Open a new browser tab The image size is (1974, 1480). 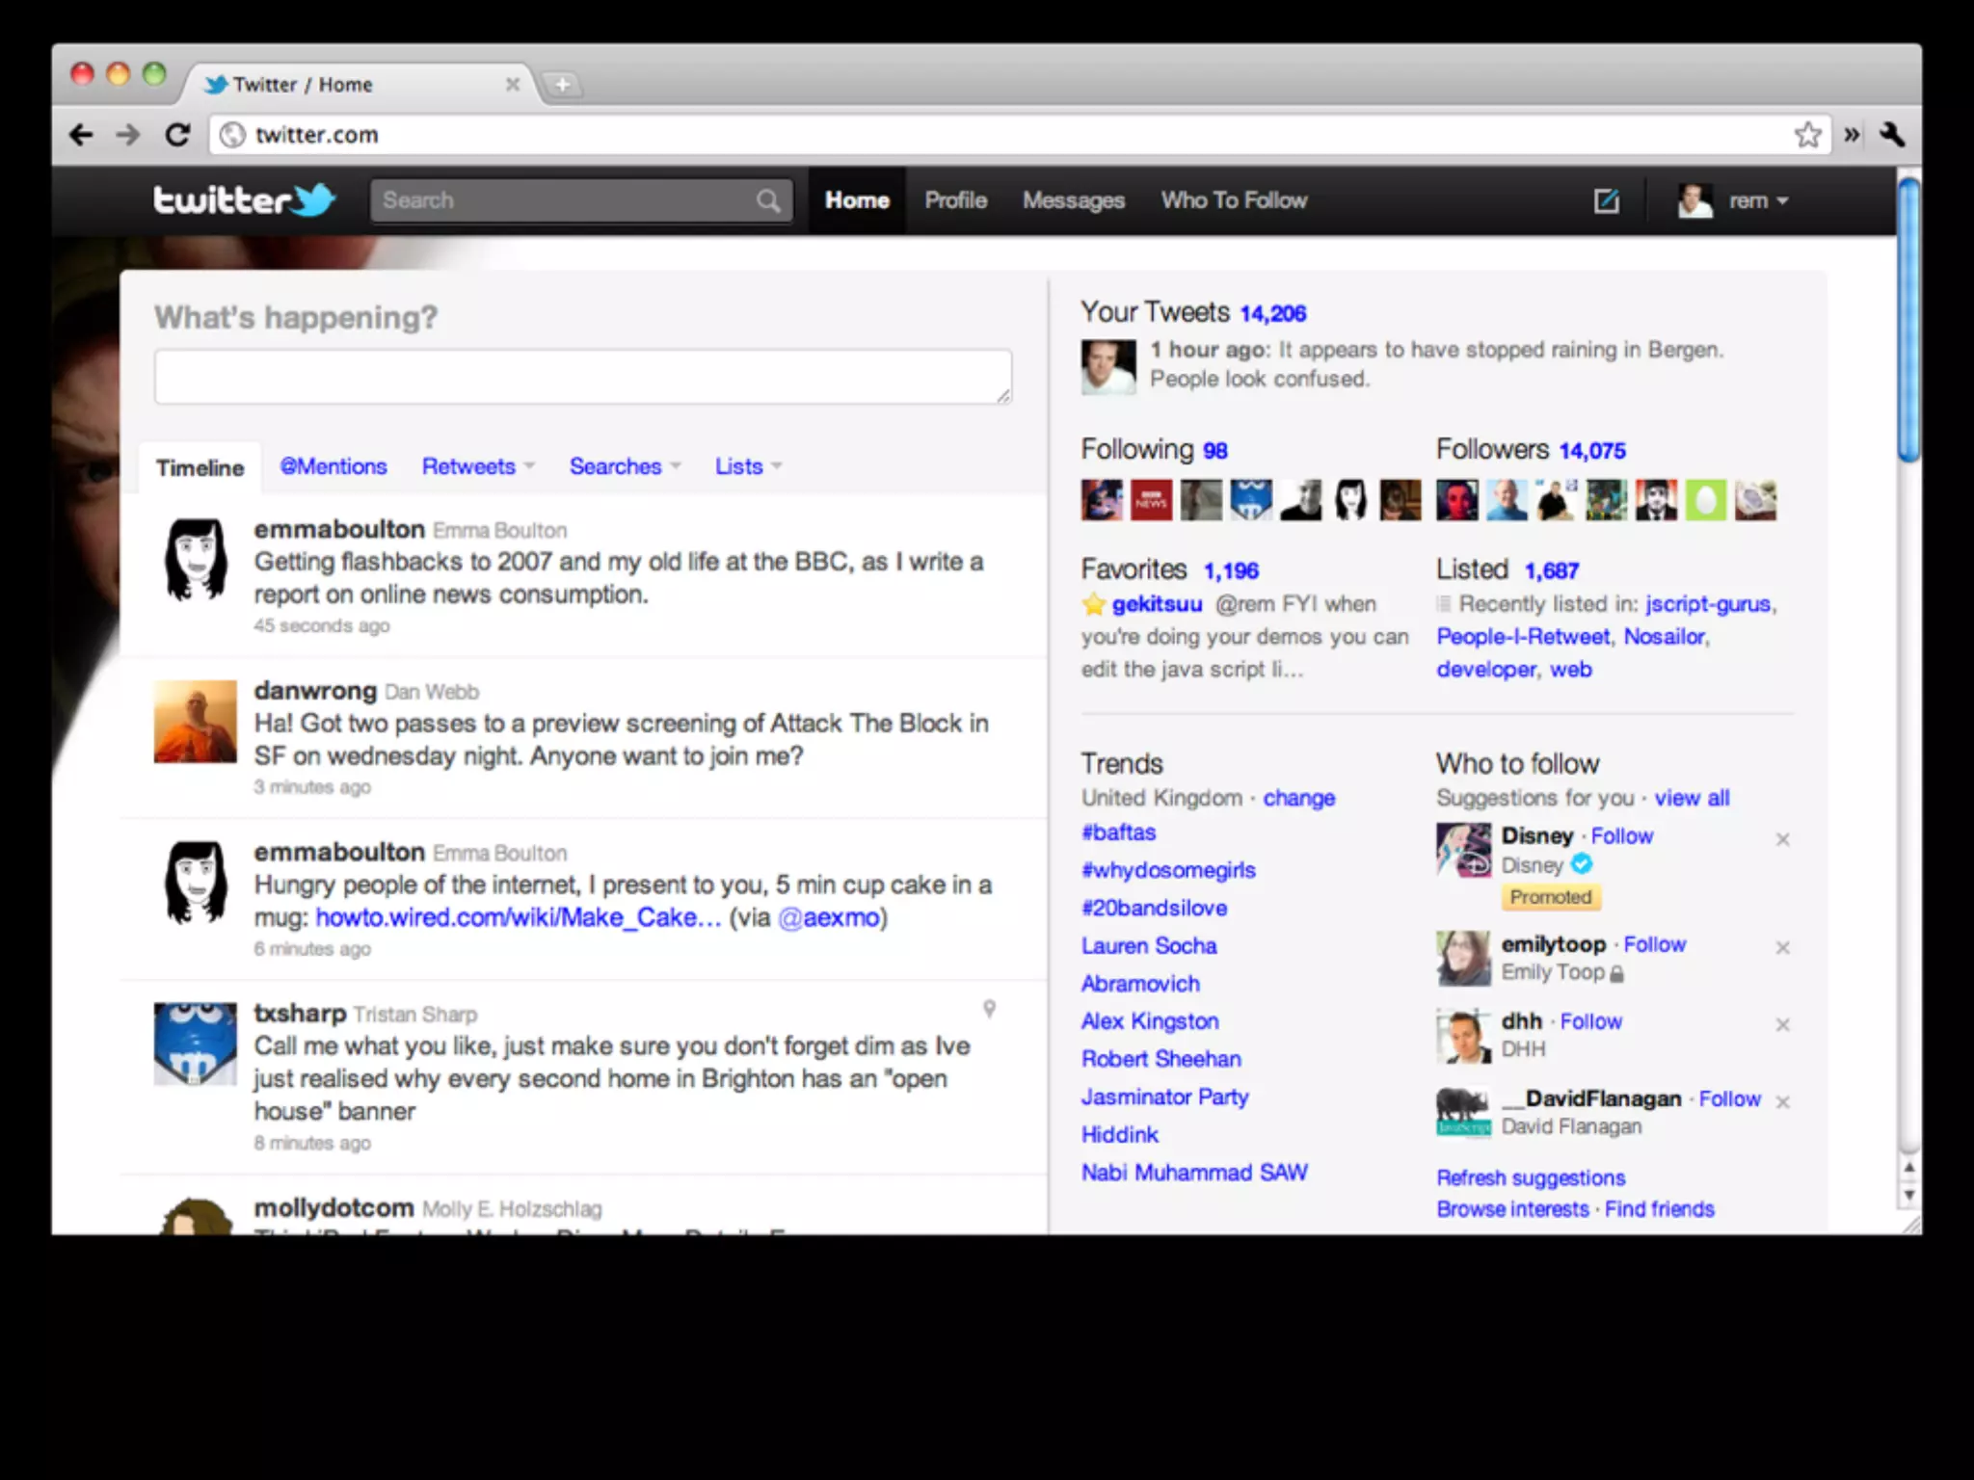coord(562,85)
